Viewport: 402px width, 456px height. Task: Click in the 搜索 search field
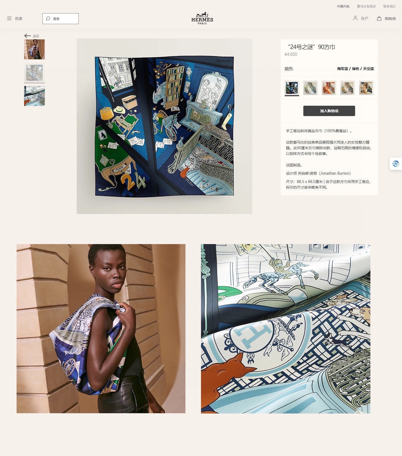point(61,19)
